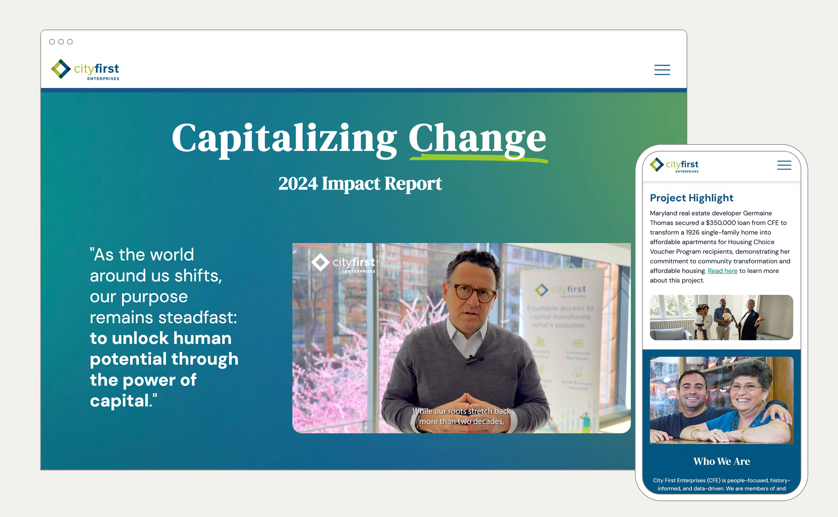The image size is (838, 517).
Task: Play the CEO video message
Action: 461,338
